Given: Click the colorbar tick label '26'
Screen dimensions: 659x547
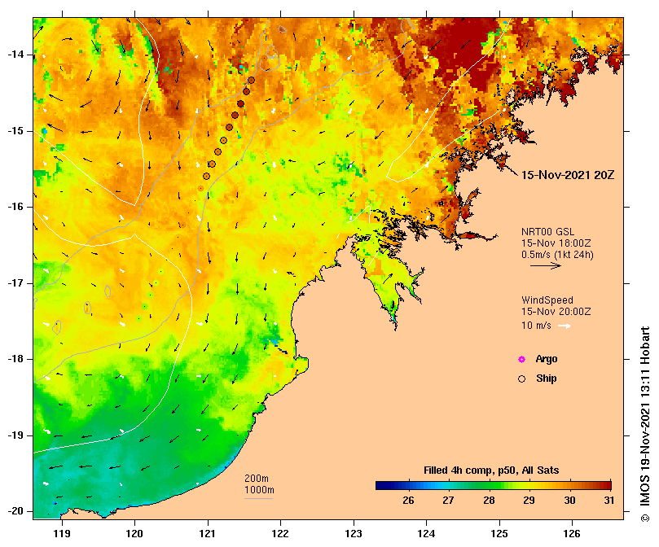Looking at the screenshot, I should (x=408, y=501).
